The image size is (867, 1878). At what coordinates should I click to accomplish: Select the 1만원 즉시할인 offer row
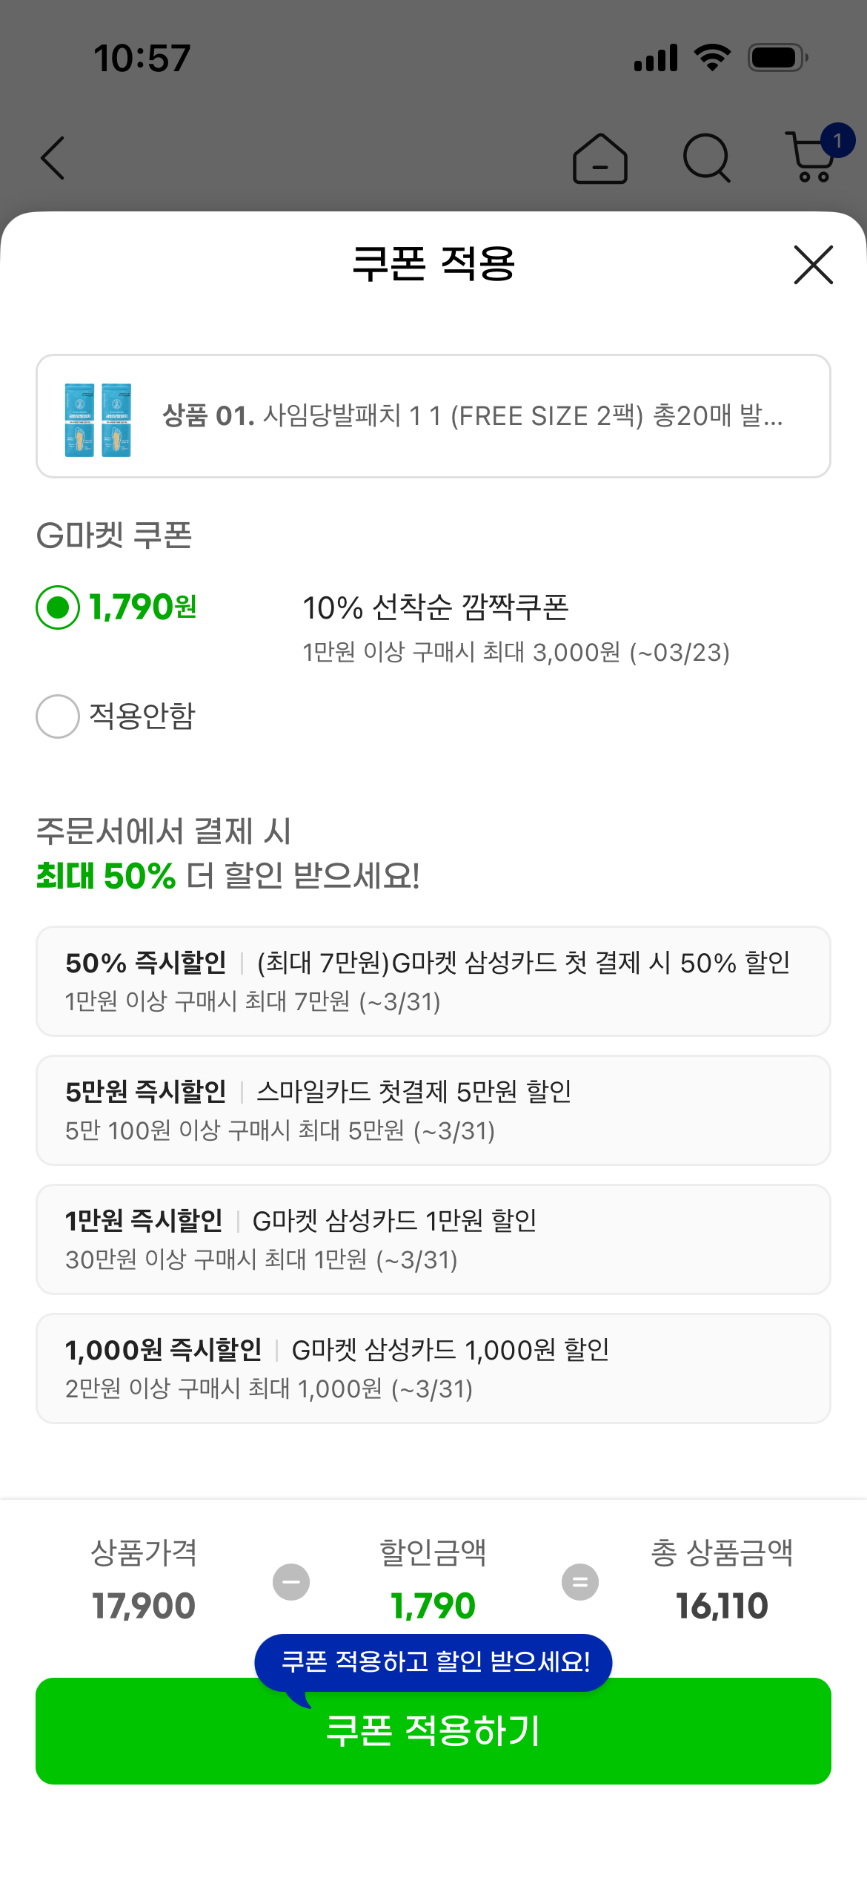(x=433, y=1239)
